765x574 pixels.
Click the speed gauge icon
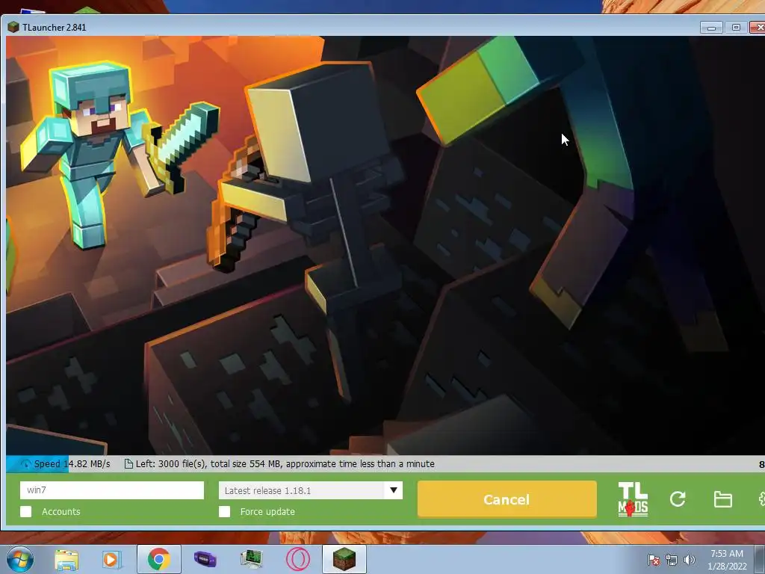[25, 463]
